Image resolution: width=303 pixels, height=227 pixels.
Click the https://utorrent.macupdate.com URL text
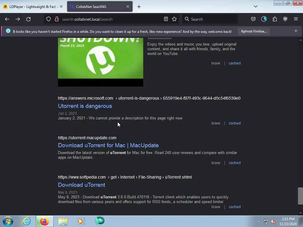click(x=87, y=138)
